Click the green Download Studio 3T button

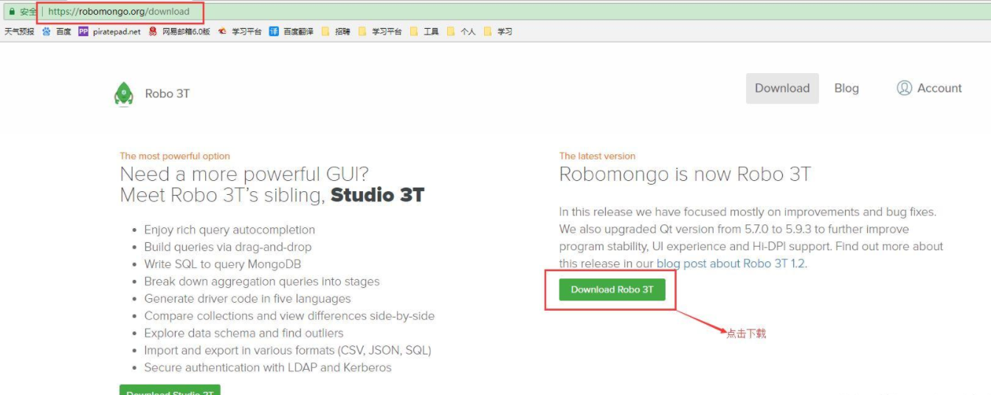(170, 391)
